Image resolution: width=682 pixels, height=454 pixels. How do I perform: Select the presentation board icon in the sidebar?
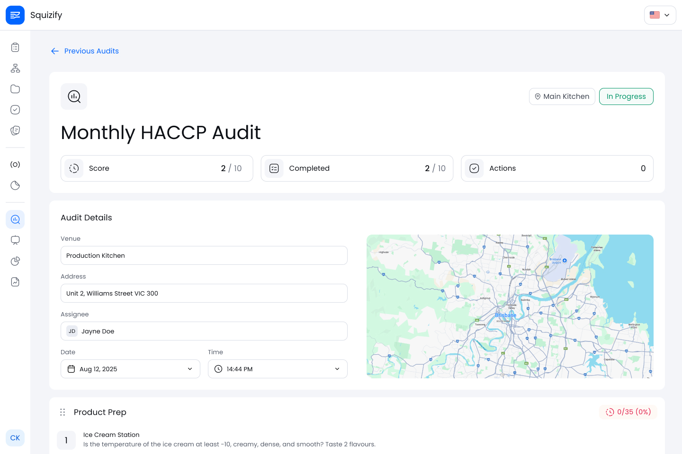coord(15,240)
